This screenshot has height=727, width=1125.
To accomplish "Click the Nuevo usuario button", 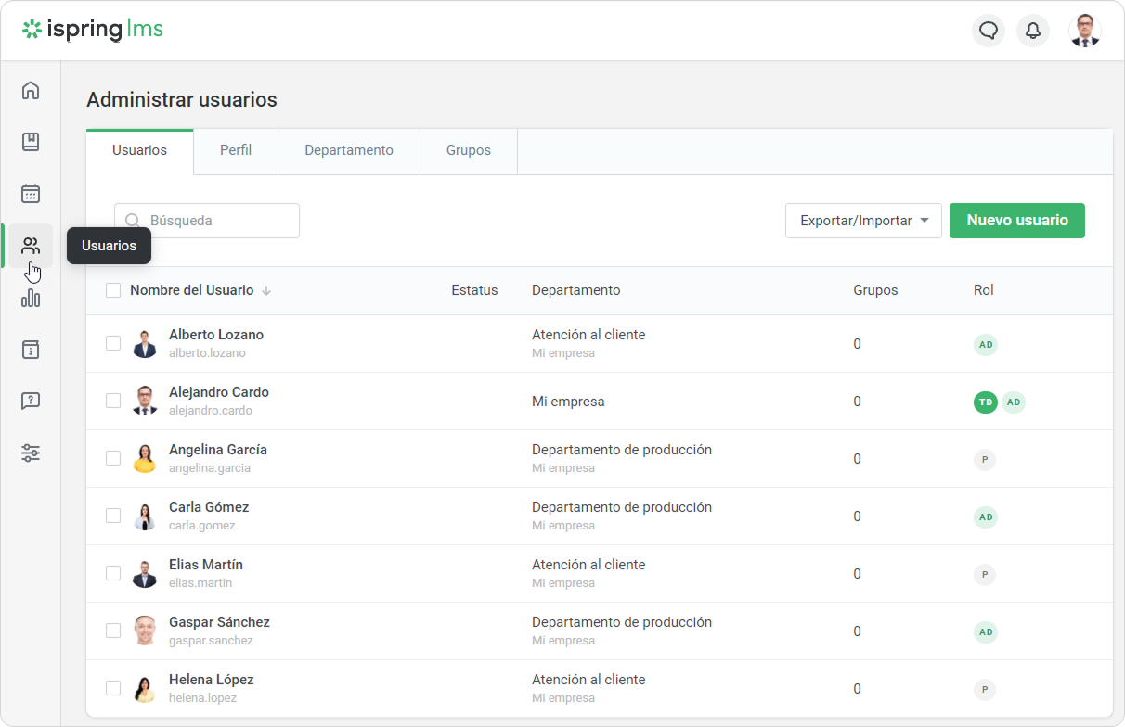I will (x=1016, y=221).
